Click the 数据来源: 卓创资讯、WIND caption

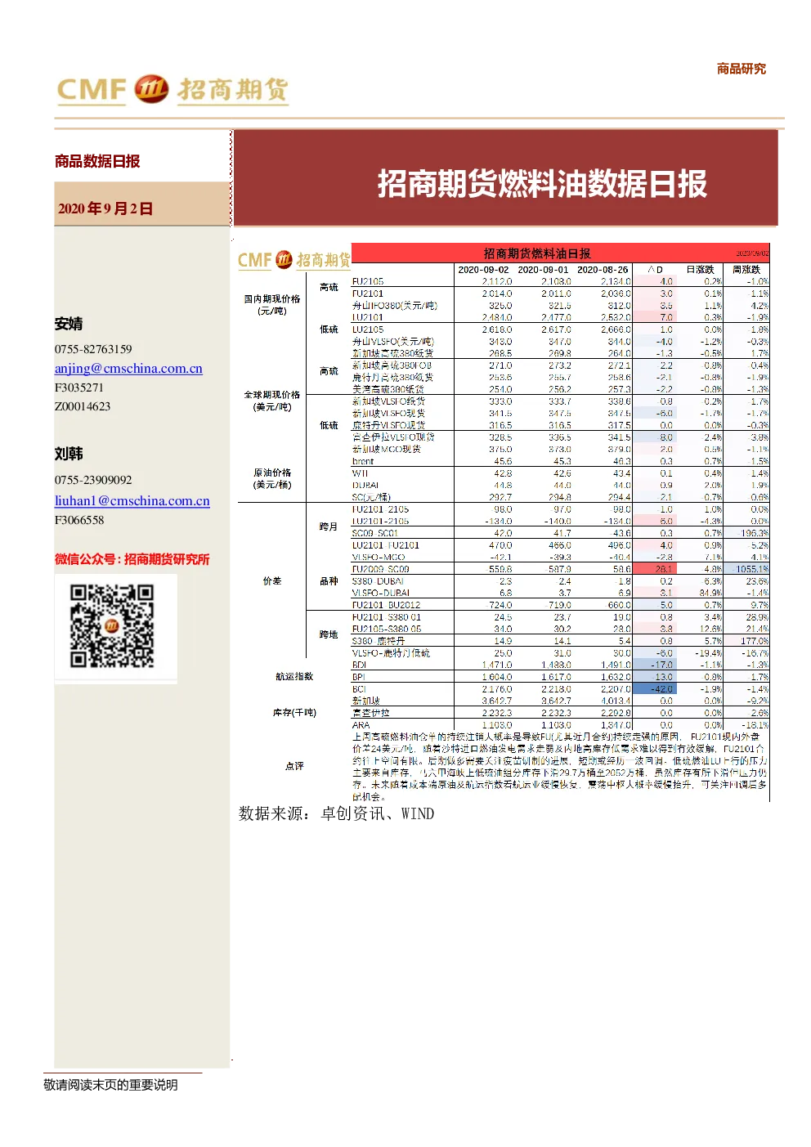pyautogui.click(x=336, y=813)
